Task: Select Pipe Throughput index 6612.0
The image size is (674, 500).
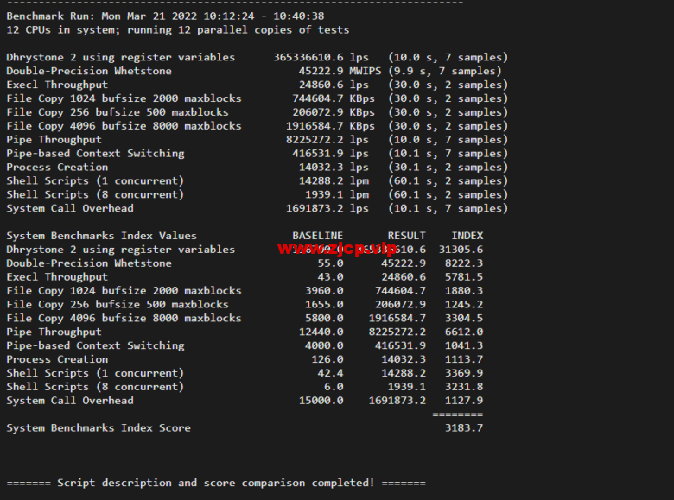Action: pyautogui.click(x=464, y=332)
